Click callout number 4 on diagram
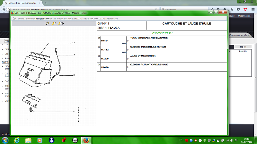The width and height of the screenshot is (257, 144). pos(74,112)
